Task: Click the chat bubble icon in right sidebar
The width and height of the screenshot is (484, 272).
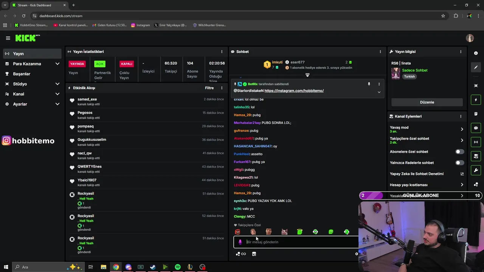Action: pyautogui.click(x=476, y=128)
